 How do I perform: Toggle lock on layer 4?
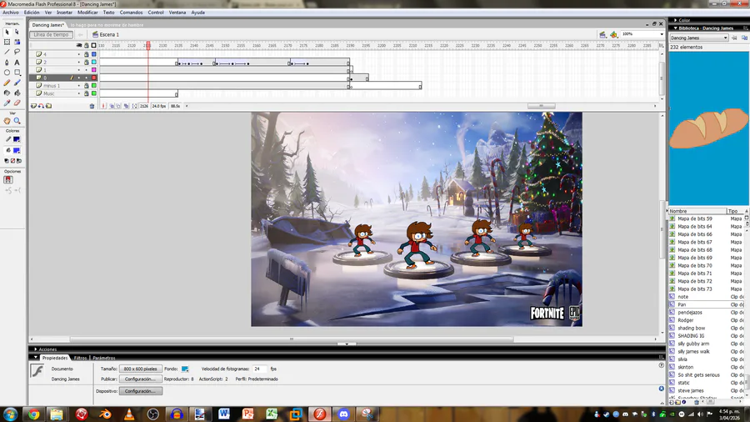(x=87, y=54)
